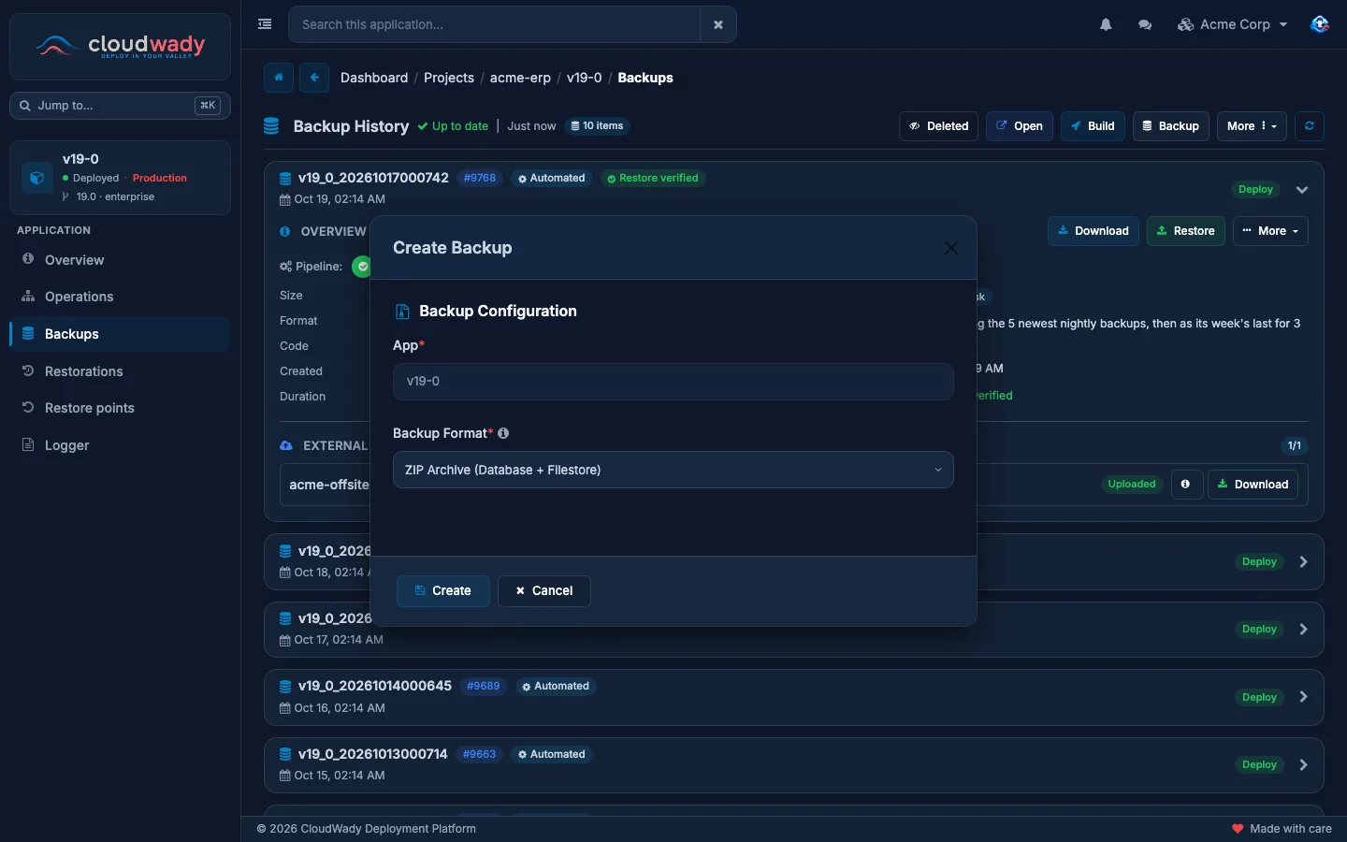Click the Build button
The image size is (1347, 842).
[1093, 126]
